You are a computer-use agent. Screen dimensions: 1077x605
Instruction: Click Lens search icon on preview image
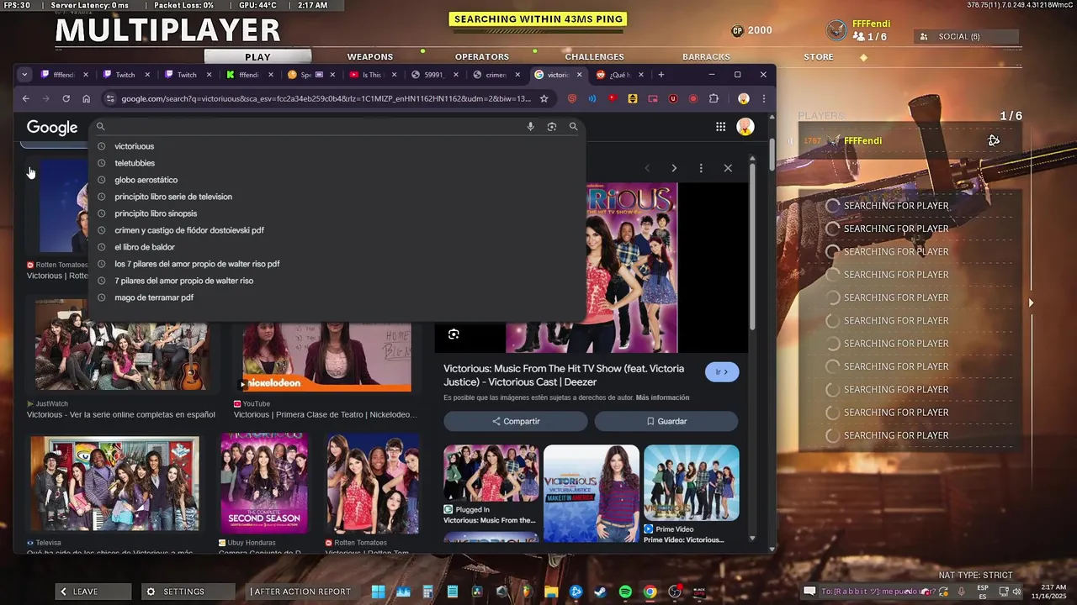(x=454, y=334)
